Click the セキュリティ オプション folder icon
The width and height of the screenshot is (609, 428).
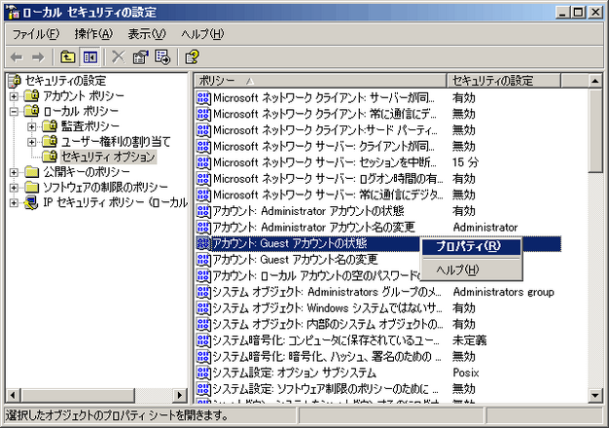click(50, 157)
